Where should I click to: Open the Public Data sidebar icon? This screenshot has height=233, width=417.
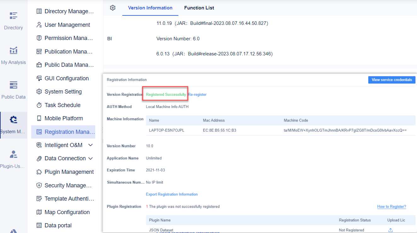click(13, 88)
